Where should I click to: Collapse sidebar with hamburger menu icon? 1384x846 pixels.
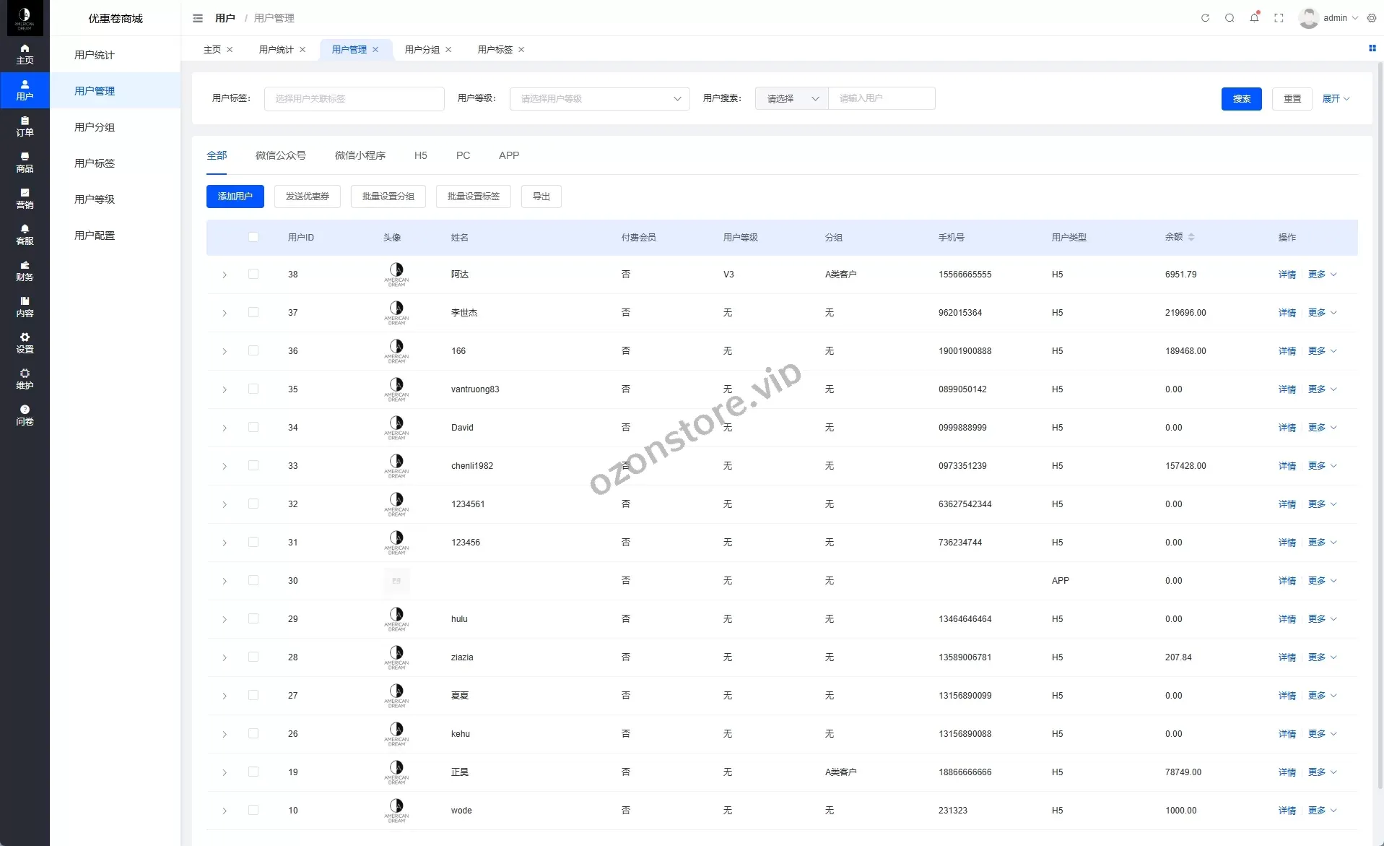pyautogui.click(x=198, y=18)
